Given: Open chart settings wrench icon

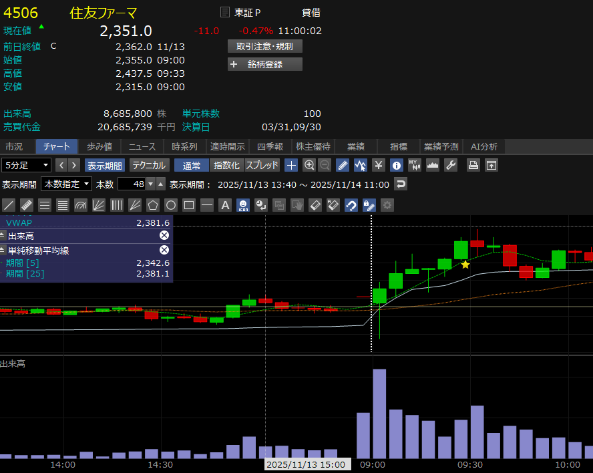Looking at the screenshot, I should point(451,165).
